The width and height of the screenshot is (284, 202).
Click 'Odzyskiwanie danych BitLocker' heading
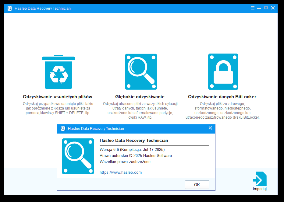(222, 97)
